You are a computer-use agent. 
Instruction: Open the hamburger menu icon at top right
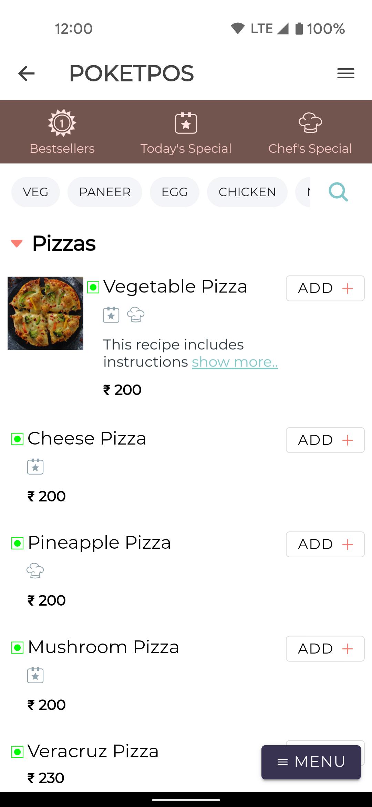(x=346, y=73)
